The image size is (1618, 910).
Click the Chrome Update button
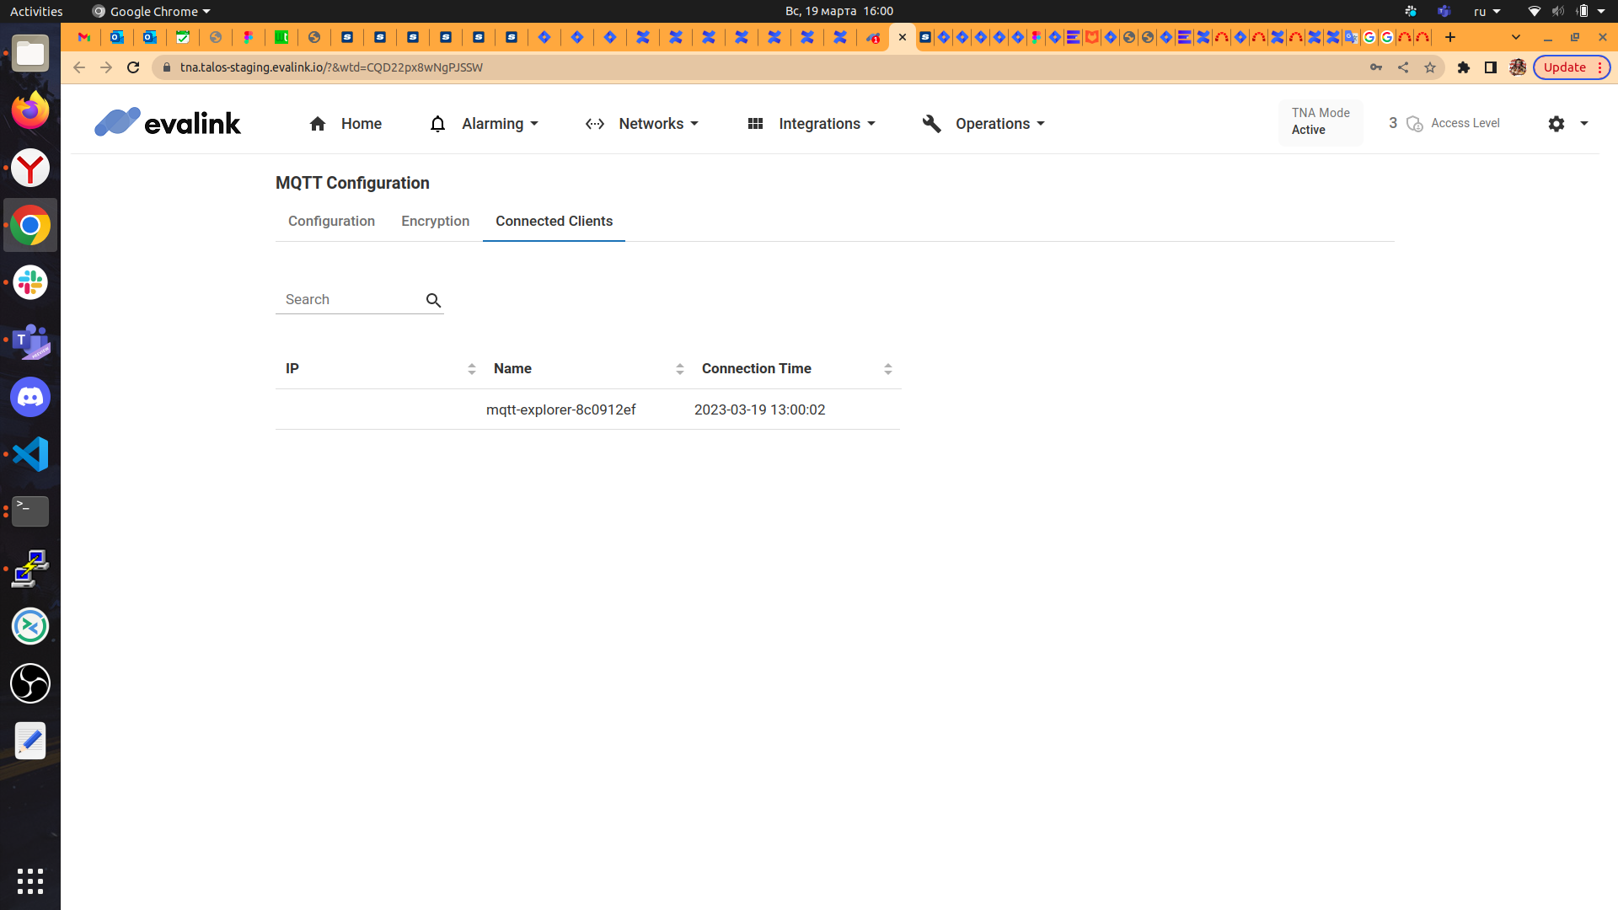[1571, 67]
